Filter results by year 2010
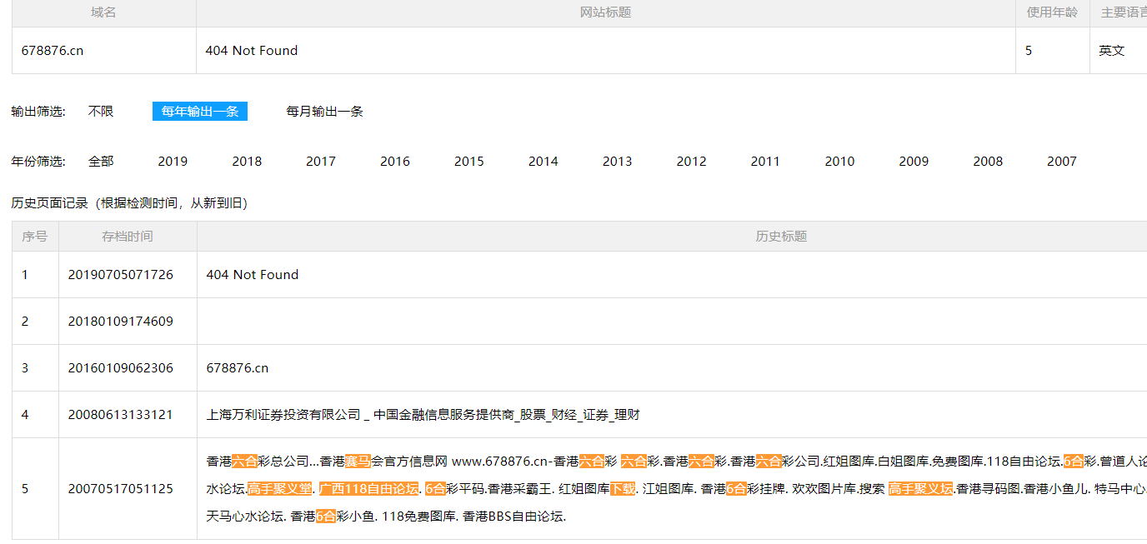1147x544 pixels. pos(839,161)
